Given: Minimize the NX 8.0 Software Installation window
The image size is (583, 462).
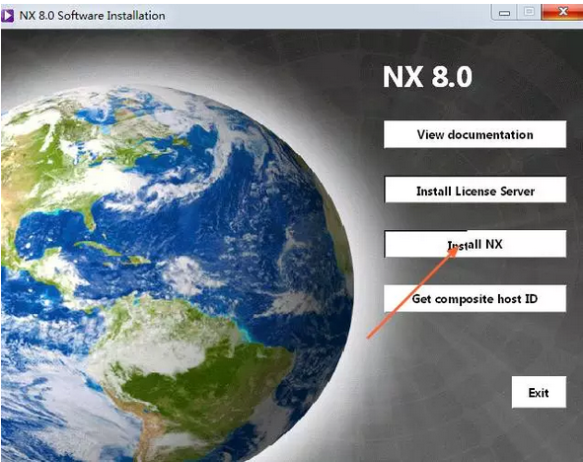Looking at the screenshot, I should coord(504,13).
